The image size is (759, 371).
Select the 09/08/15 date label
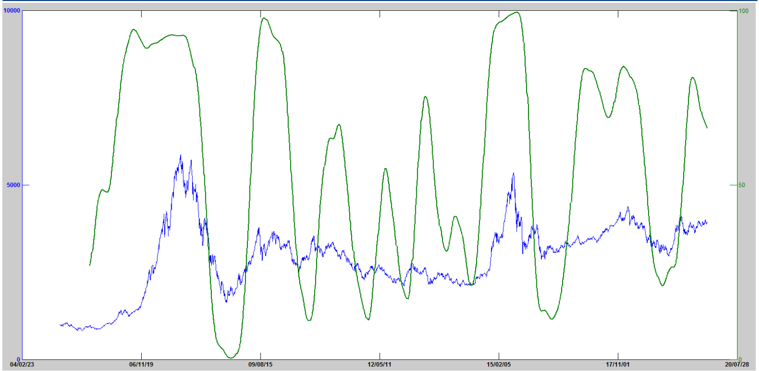point(260,364)
